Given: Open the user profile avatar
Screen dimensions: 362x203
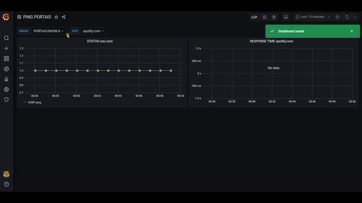Looking at the screenshot, I should pyautogui.click(x=6, y=174).
